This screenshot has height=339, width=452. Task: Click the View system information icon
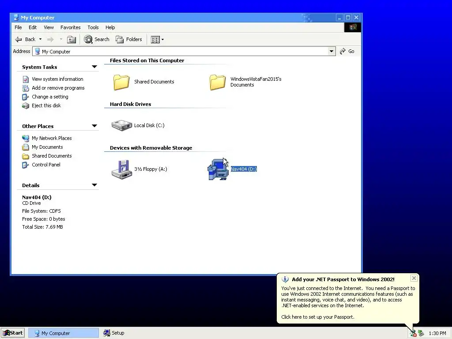pyautogui.click(x=26, y=79)
